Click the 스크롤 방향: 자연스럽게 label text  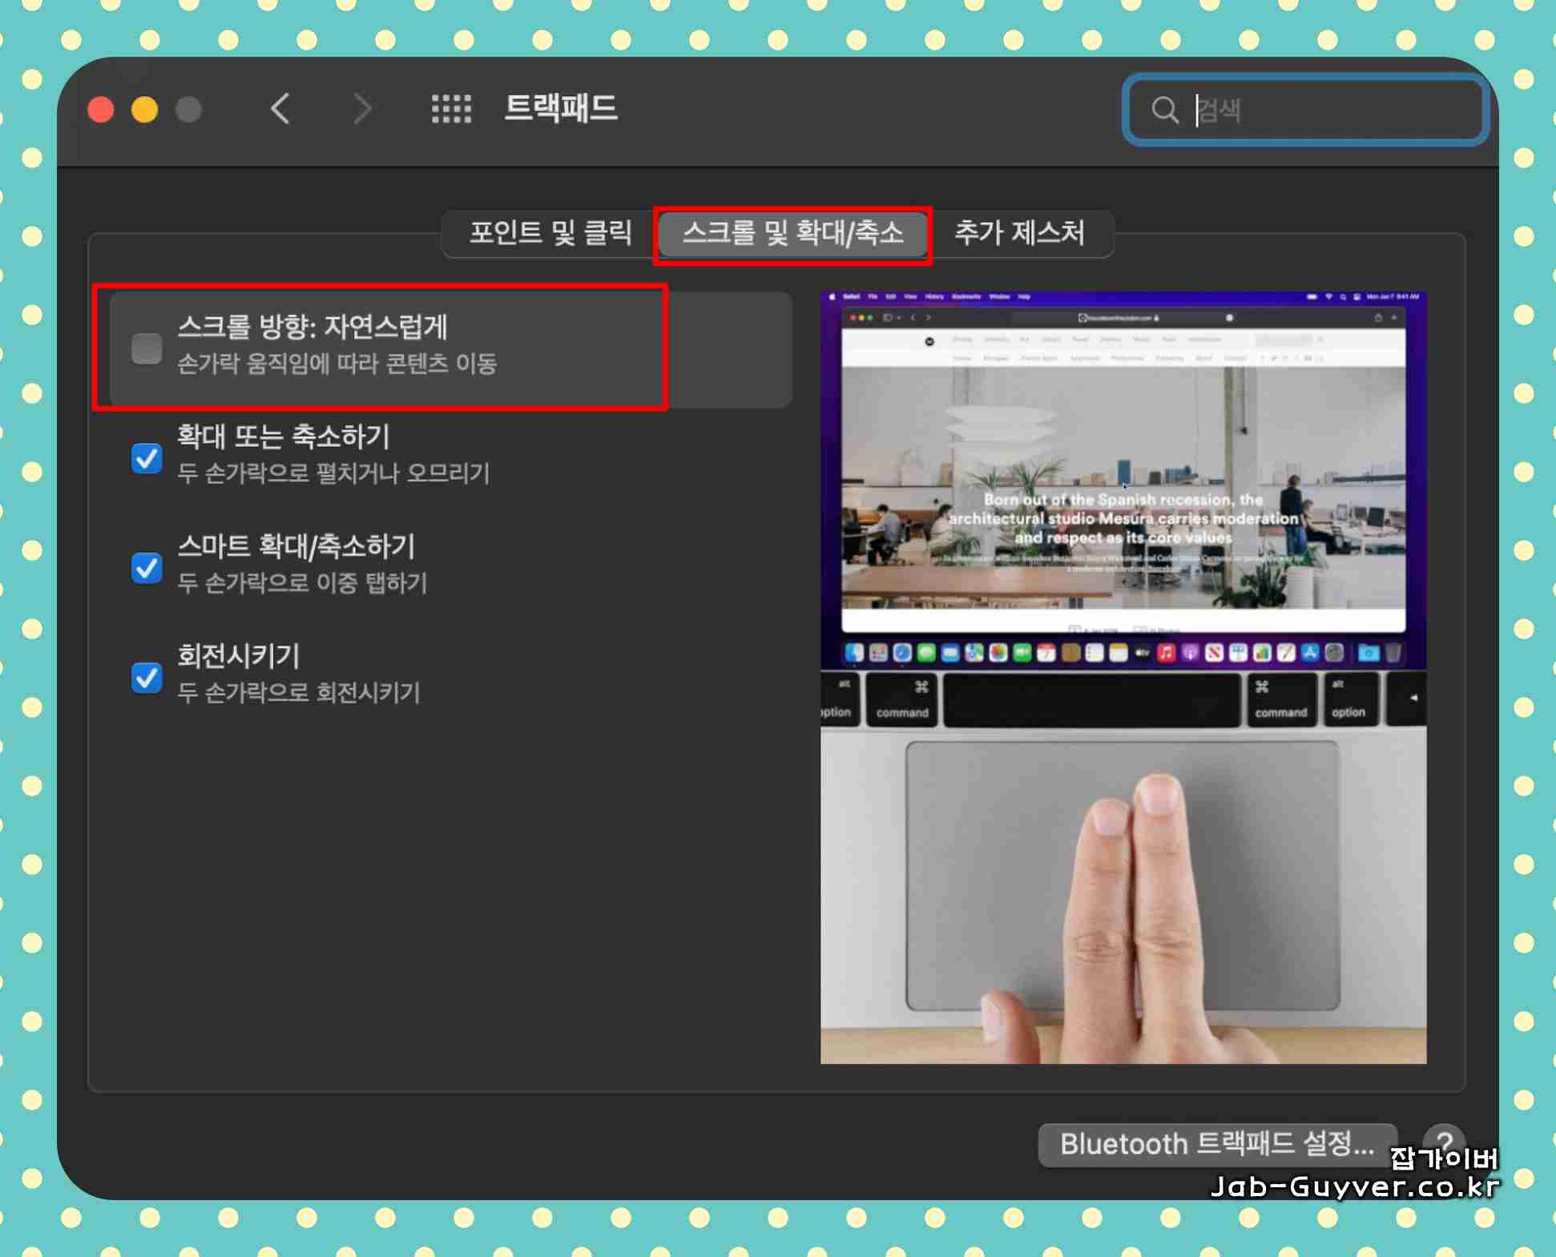(x=312, y=327)
